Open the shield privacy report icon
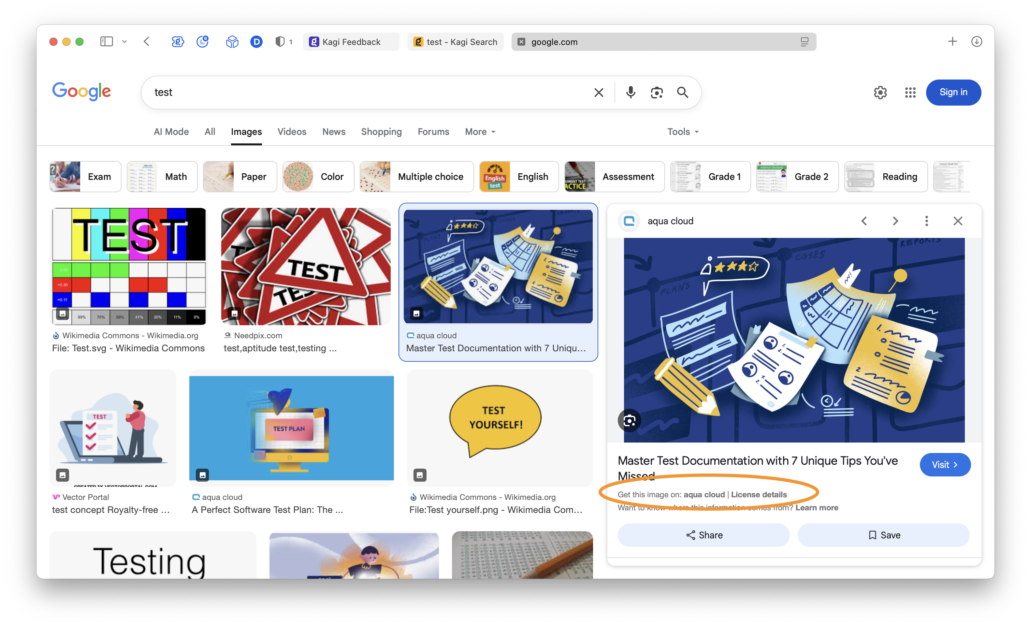This screenshot has height=627, width=1031. click(280, 41)
